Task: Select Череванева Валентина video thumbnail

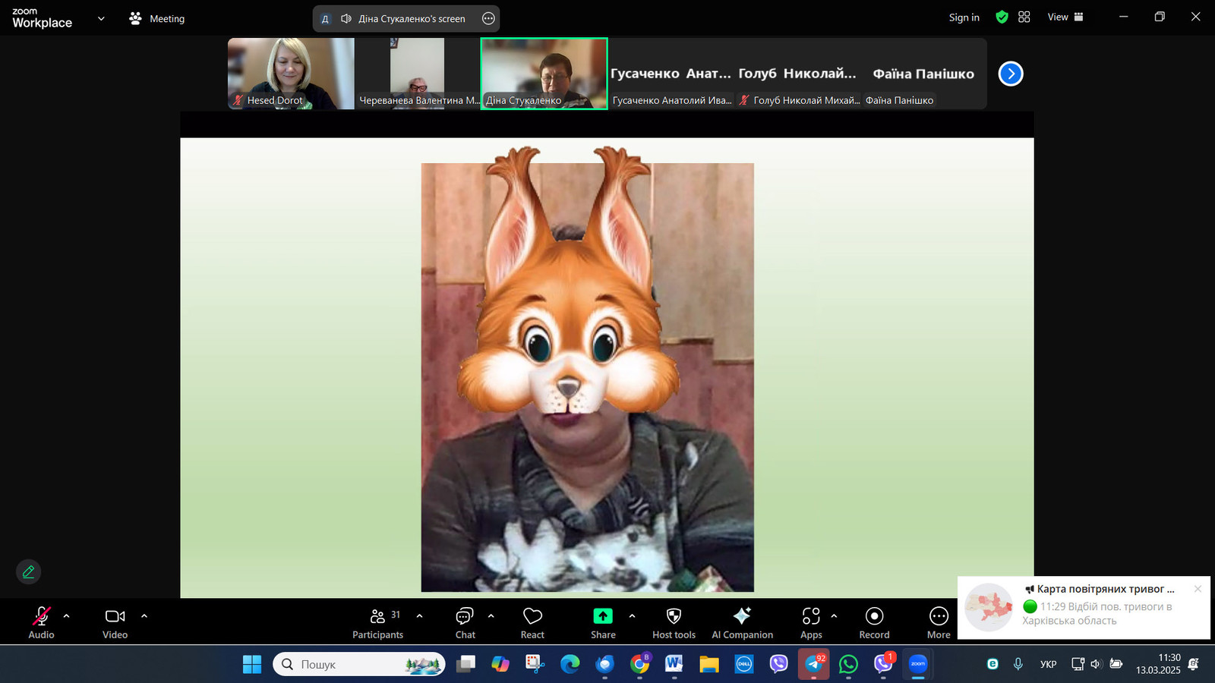Action: pyautogui.click(x=417, y=74)
